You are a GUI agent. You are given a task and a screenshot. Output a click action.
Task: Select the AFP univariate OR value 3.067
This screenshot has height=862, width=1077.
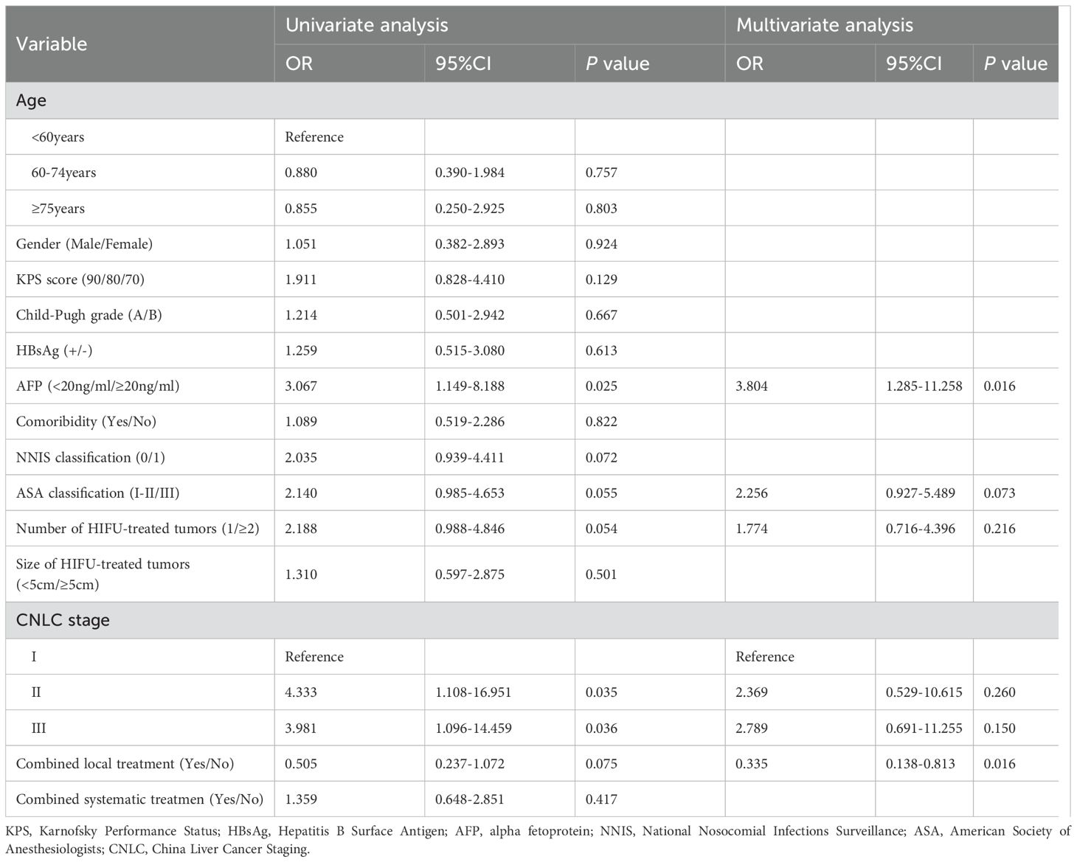click(x=301, y=386)
